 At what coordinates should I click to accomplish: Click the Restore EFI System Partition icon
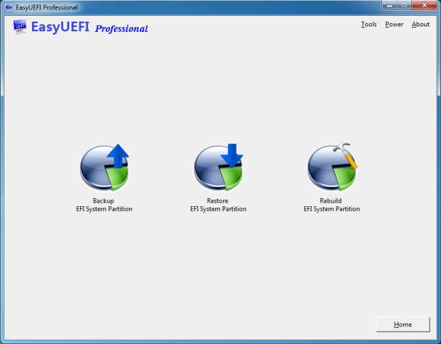(218, 167)
